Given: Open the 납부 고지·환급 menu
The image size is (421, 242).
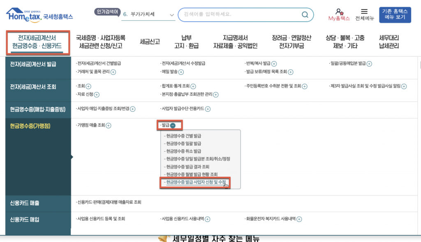Looking at the screenshot, I should [186, 42].
